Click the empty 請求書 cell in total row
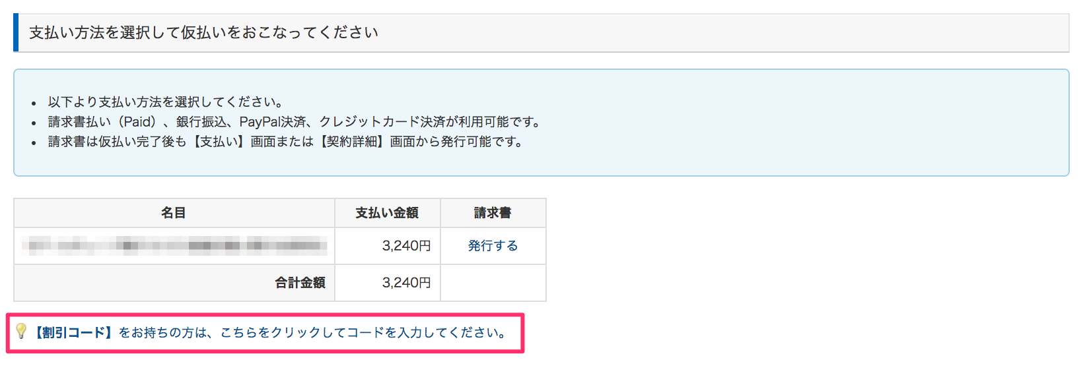The height and width of the screenshot is (381, 1083). click(x=493, y=283)
